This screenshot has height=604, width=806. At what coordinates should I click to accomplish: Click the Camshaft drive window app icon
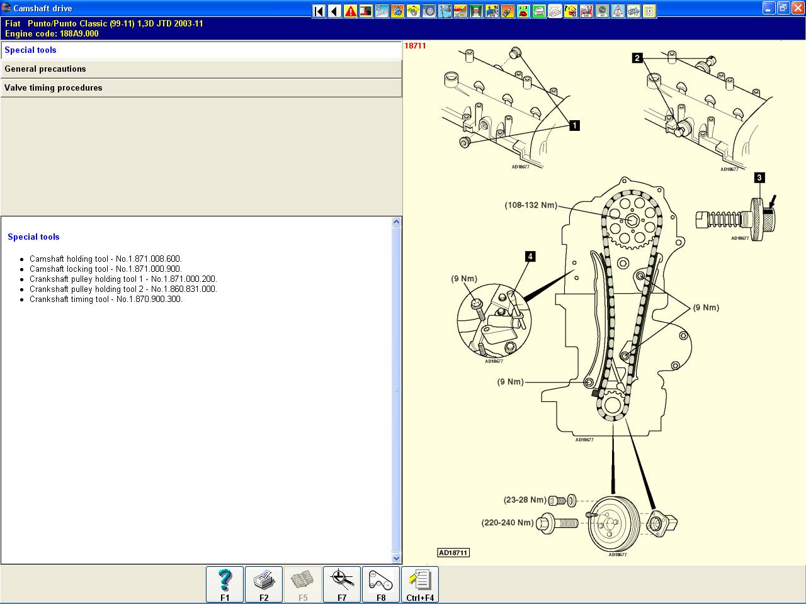(x=6, y=8)
